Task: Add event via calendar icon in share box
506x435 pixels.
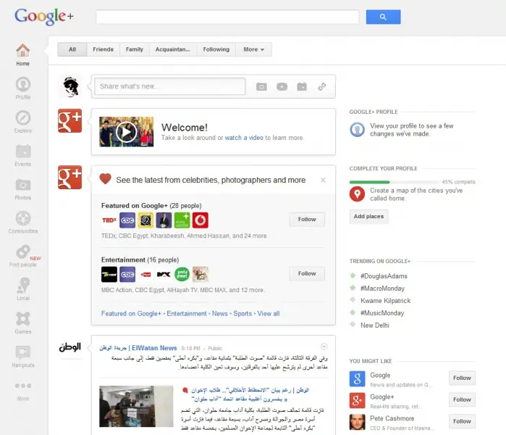Action: (302, 86)
